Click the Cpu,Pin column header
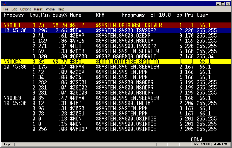Image resolution: width=232 pixels, height=148 pixels. pos(40,15)
